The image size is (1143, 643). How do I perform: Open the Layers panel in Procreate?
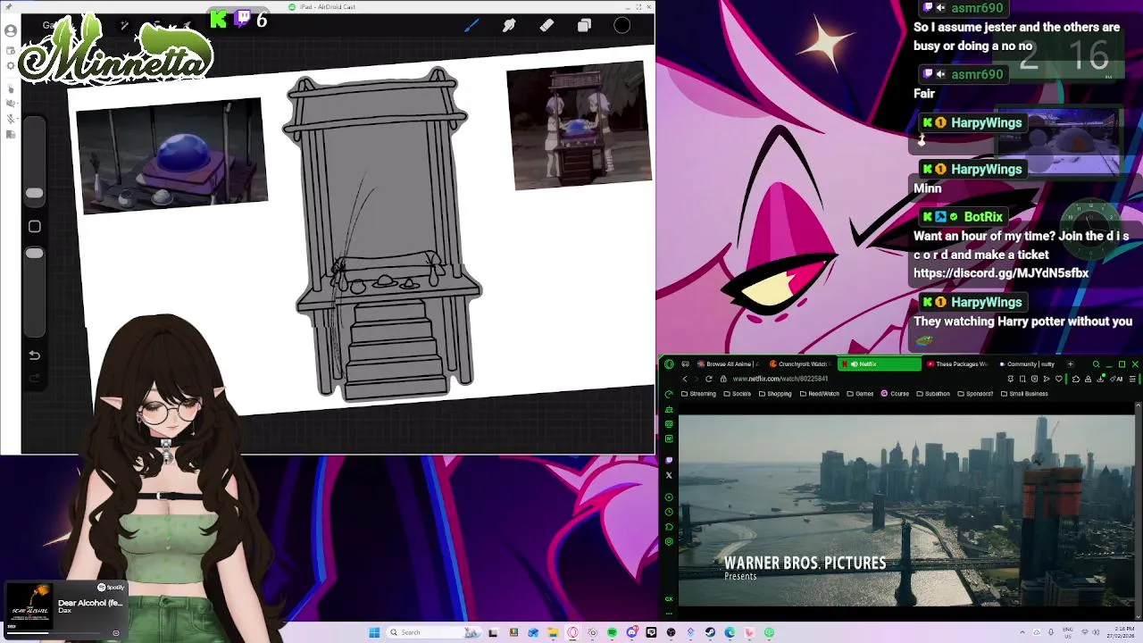click(x=584, y=25)
